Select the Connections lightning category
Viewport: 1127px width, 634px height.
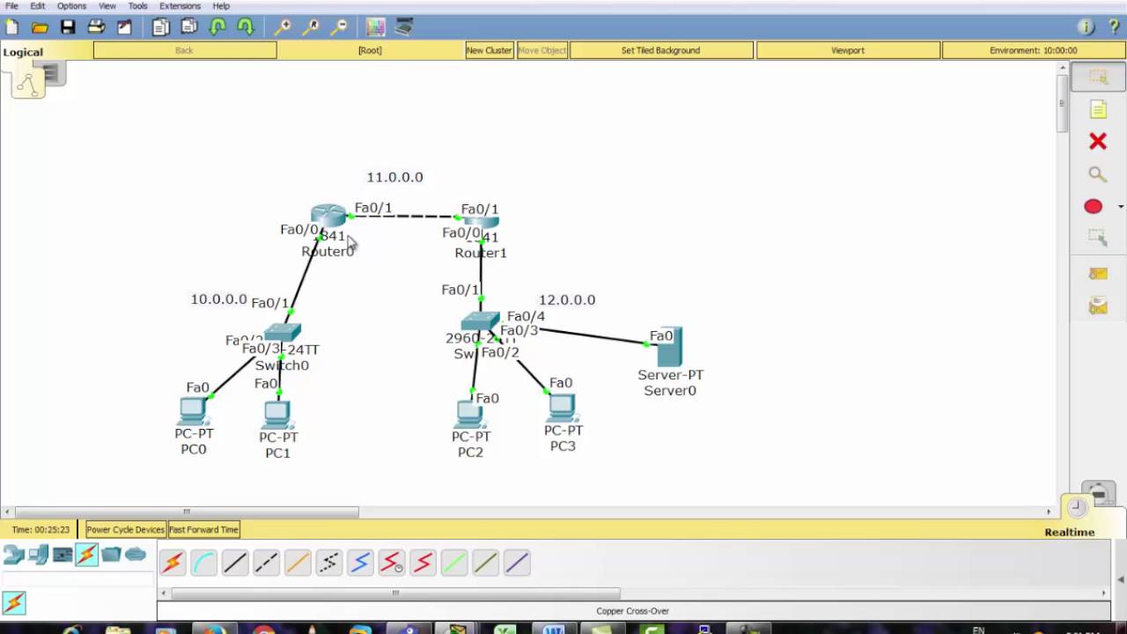pyautogui.click(x=86, y=555)
